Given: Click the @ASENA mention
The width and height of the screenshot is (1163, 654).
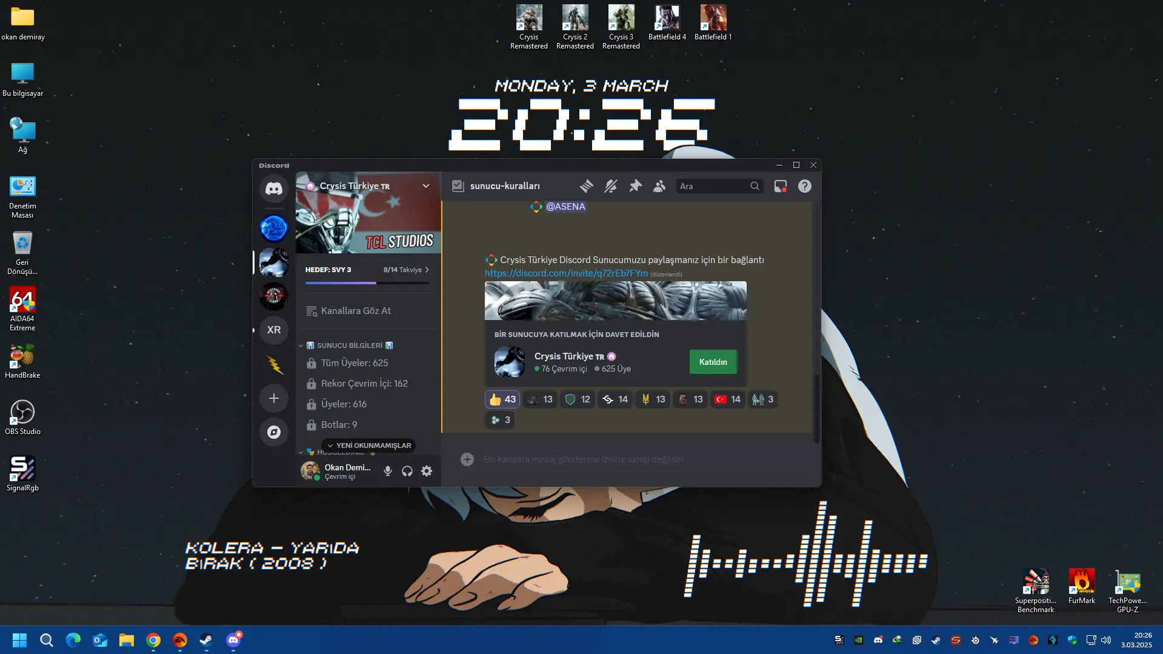Looking at the screenshot, I should coord(565,207).
